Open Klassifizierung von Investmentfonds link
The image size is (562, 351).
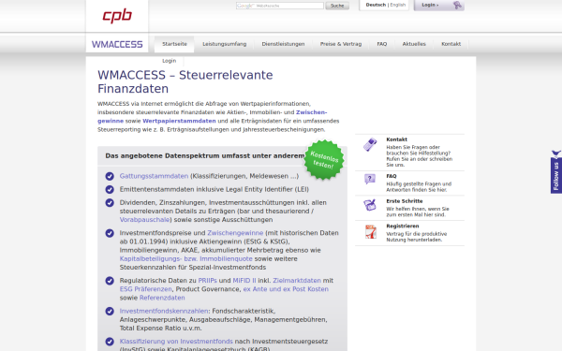(176, 342)
